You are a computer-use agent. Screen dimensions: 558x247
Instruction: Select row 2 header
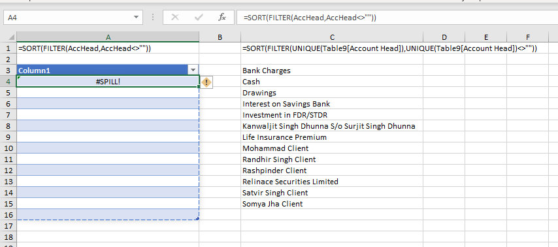[8, 59]
